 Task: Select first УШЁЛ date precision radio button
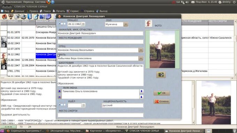pyautogui.click(x=59, y=104)
